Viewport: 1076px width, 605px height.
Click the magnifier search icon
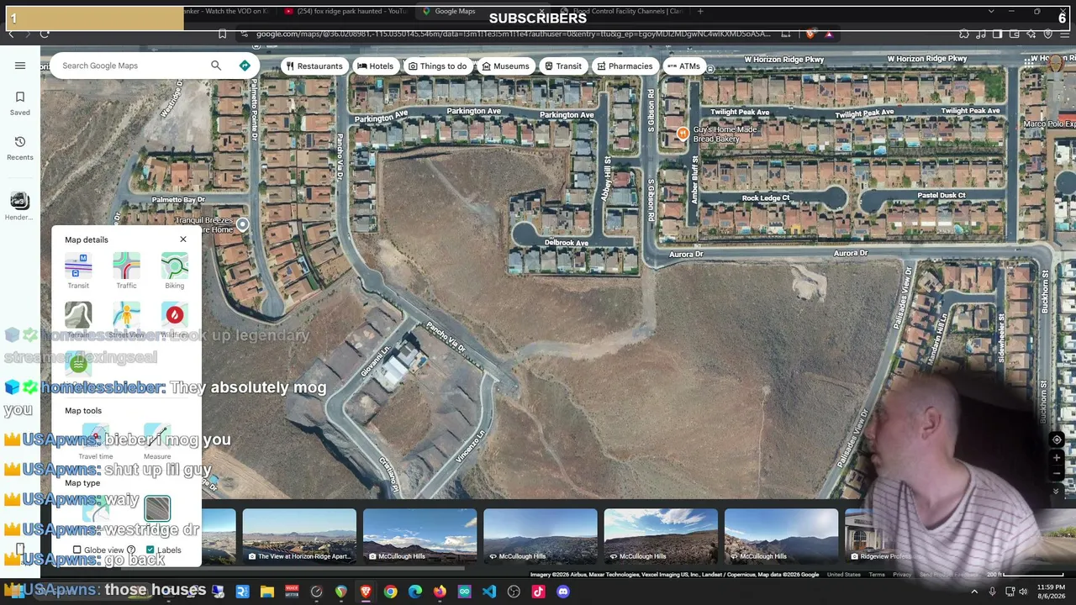(x=216, y=66)
